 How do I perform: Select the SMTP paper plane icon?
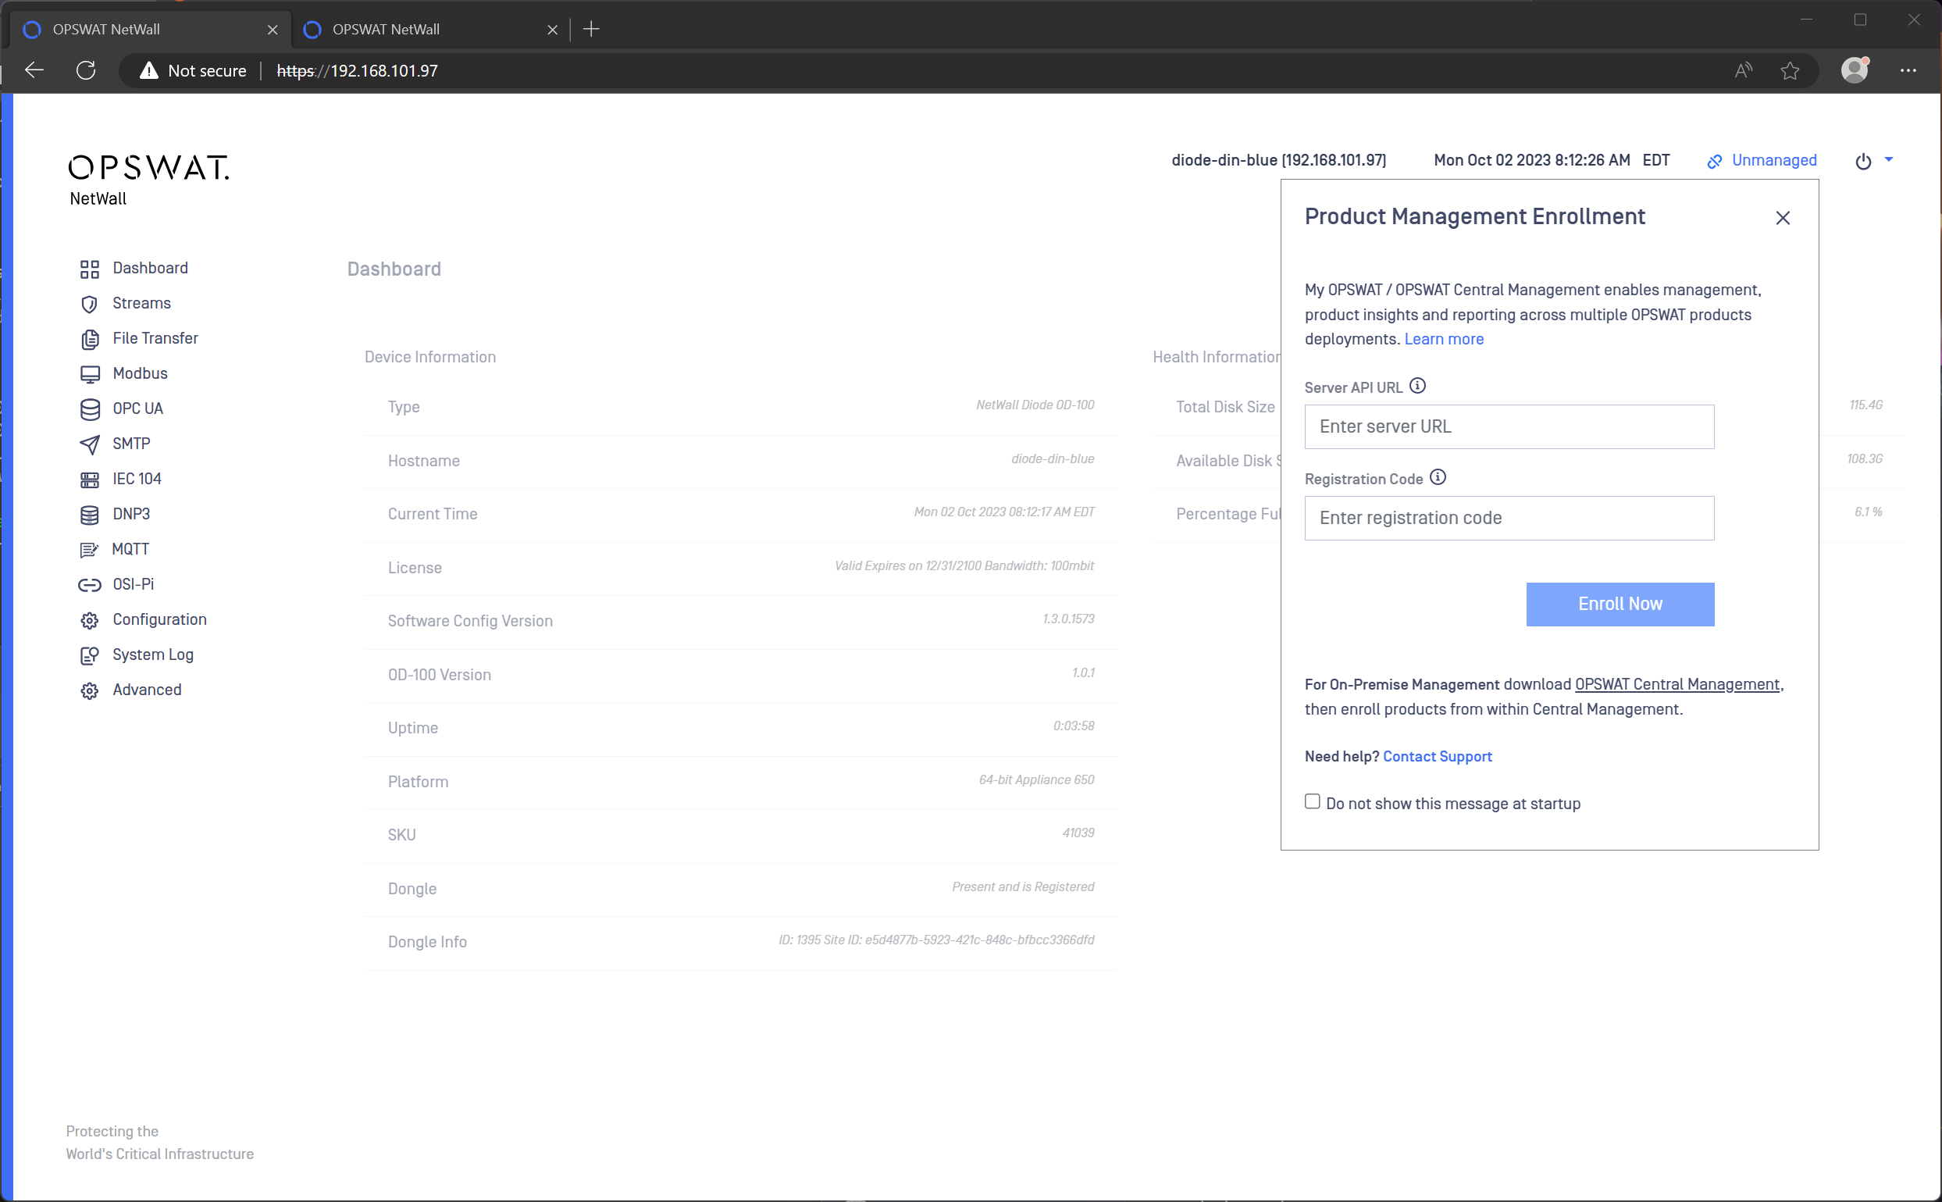pos(90,444)
